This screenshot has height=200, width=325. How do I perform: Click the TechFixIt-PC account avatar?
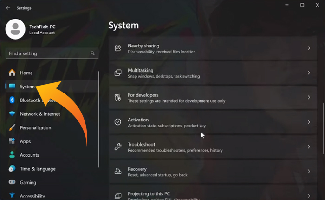pyautogui.click(x=15, y=30)
